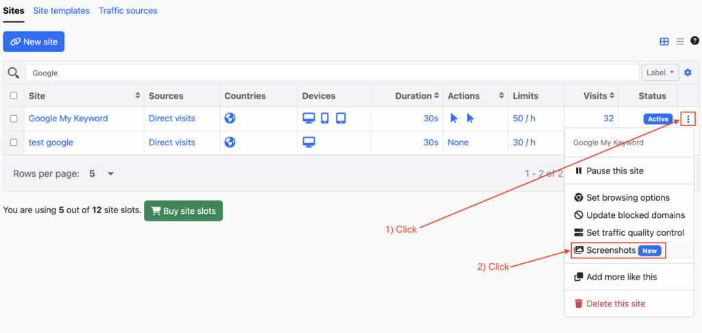Image resolution: width=702 pixels, height=333 pixels.
Task: Open Screenshots menu entry
Action: (619, 250)
